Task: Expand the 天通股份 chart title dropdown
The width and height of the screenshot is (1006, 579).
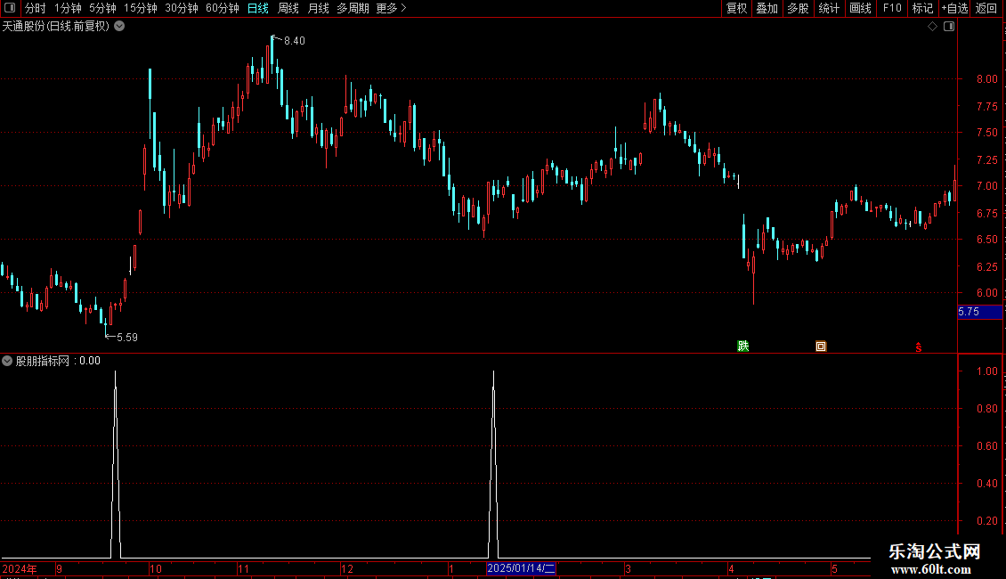Action: pos(119,27)
